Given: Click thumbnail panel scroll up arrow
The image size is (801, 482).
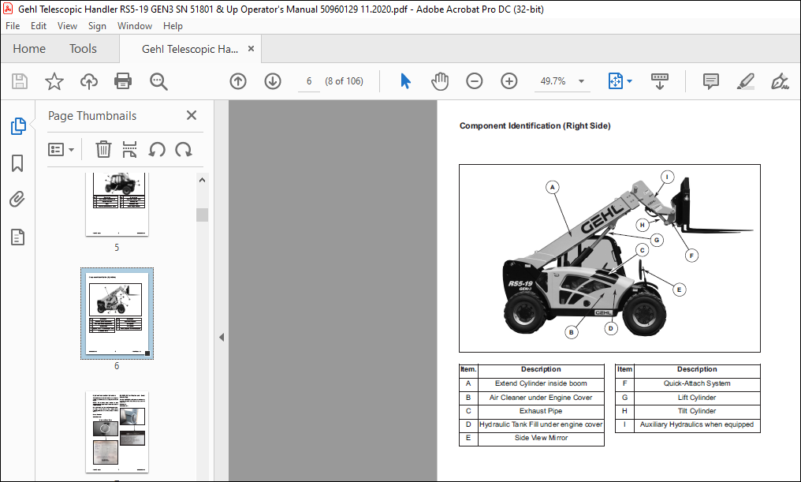Looking at the screenshot, I should (203, 181).
